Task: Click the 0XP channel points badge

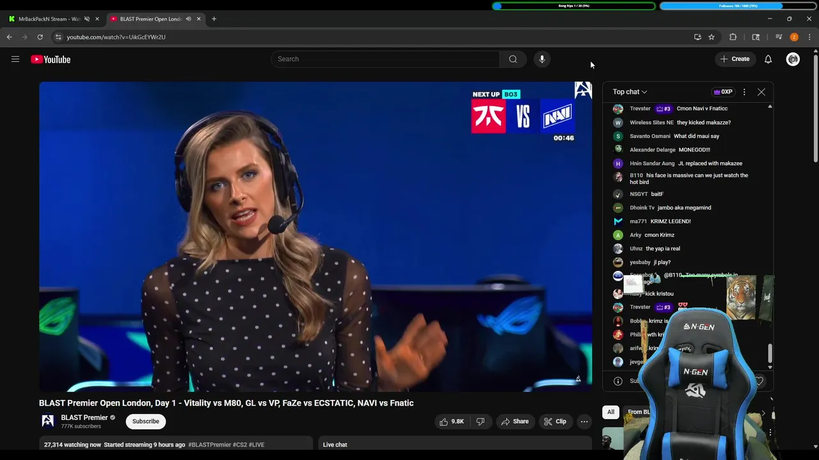Action: [x=723, y=92]
